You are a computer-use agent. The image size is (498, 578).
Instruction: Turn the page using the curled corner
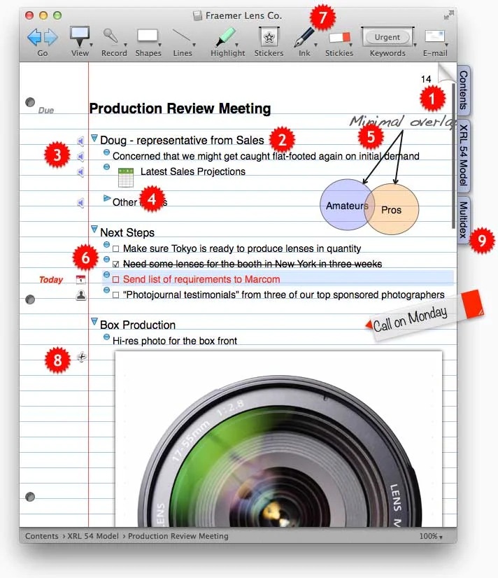click(446, 71)
